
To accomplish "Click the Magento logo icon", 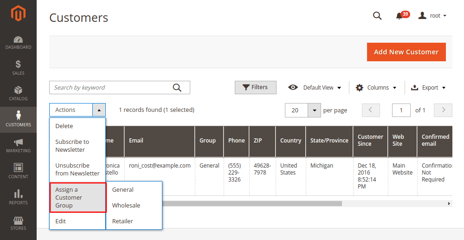I will pos(19,13).
